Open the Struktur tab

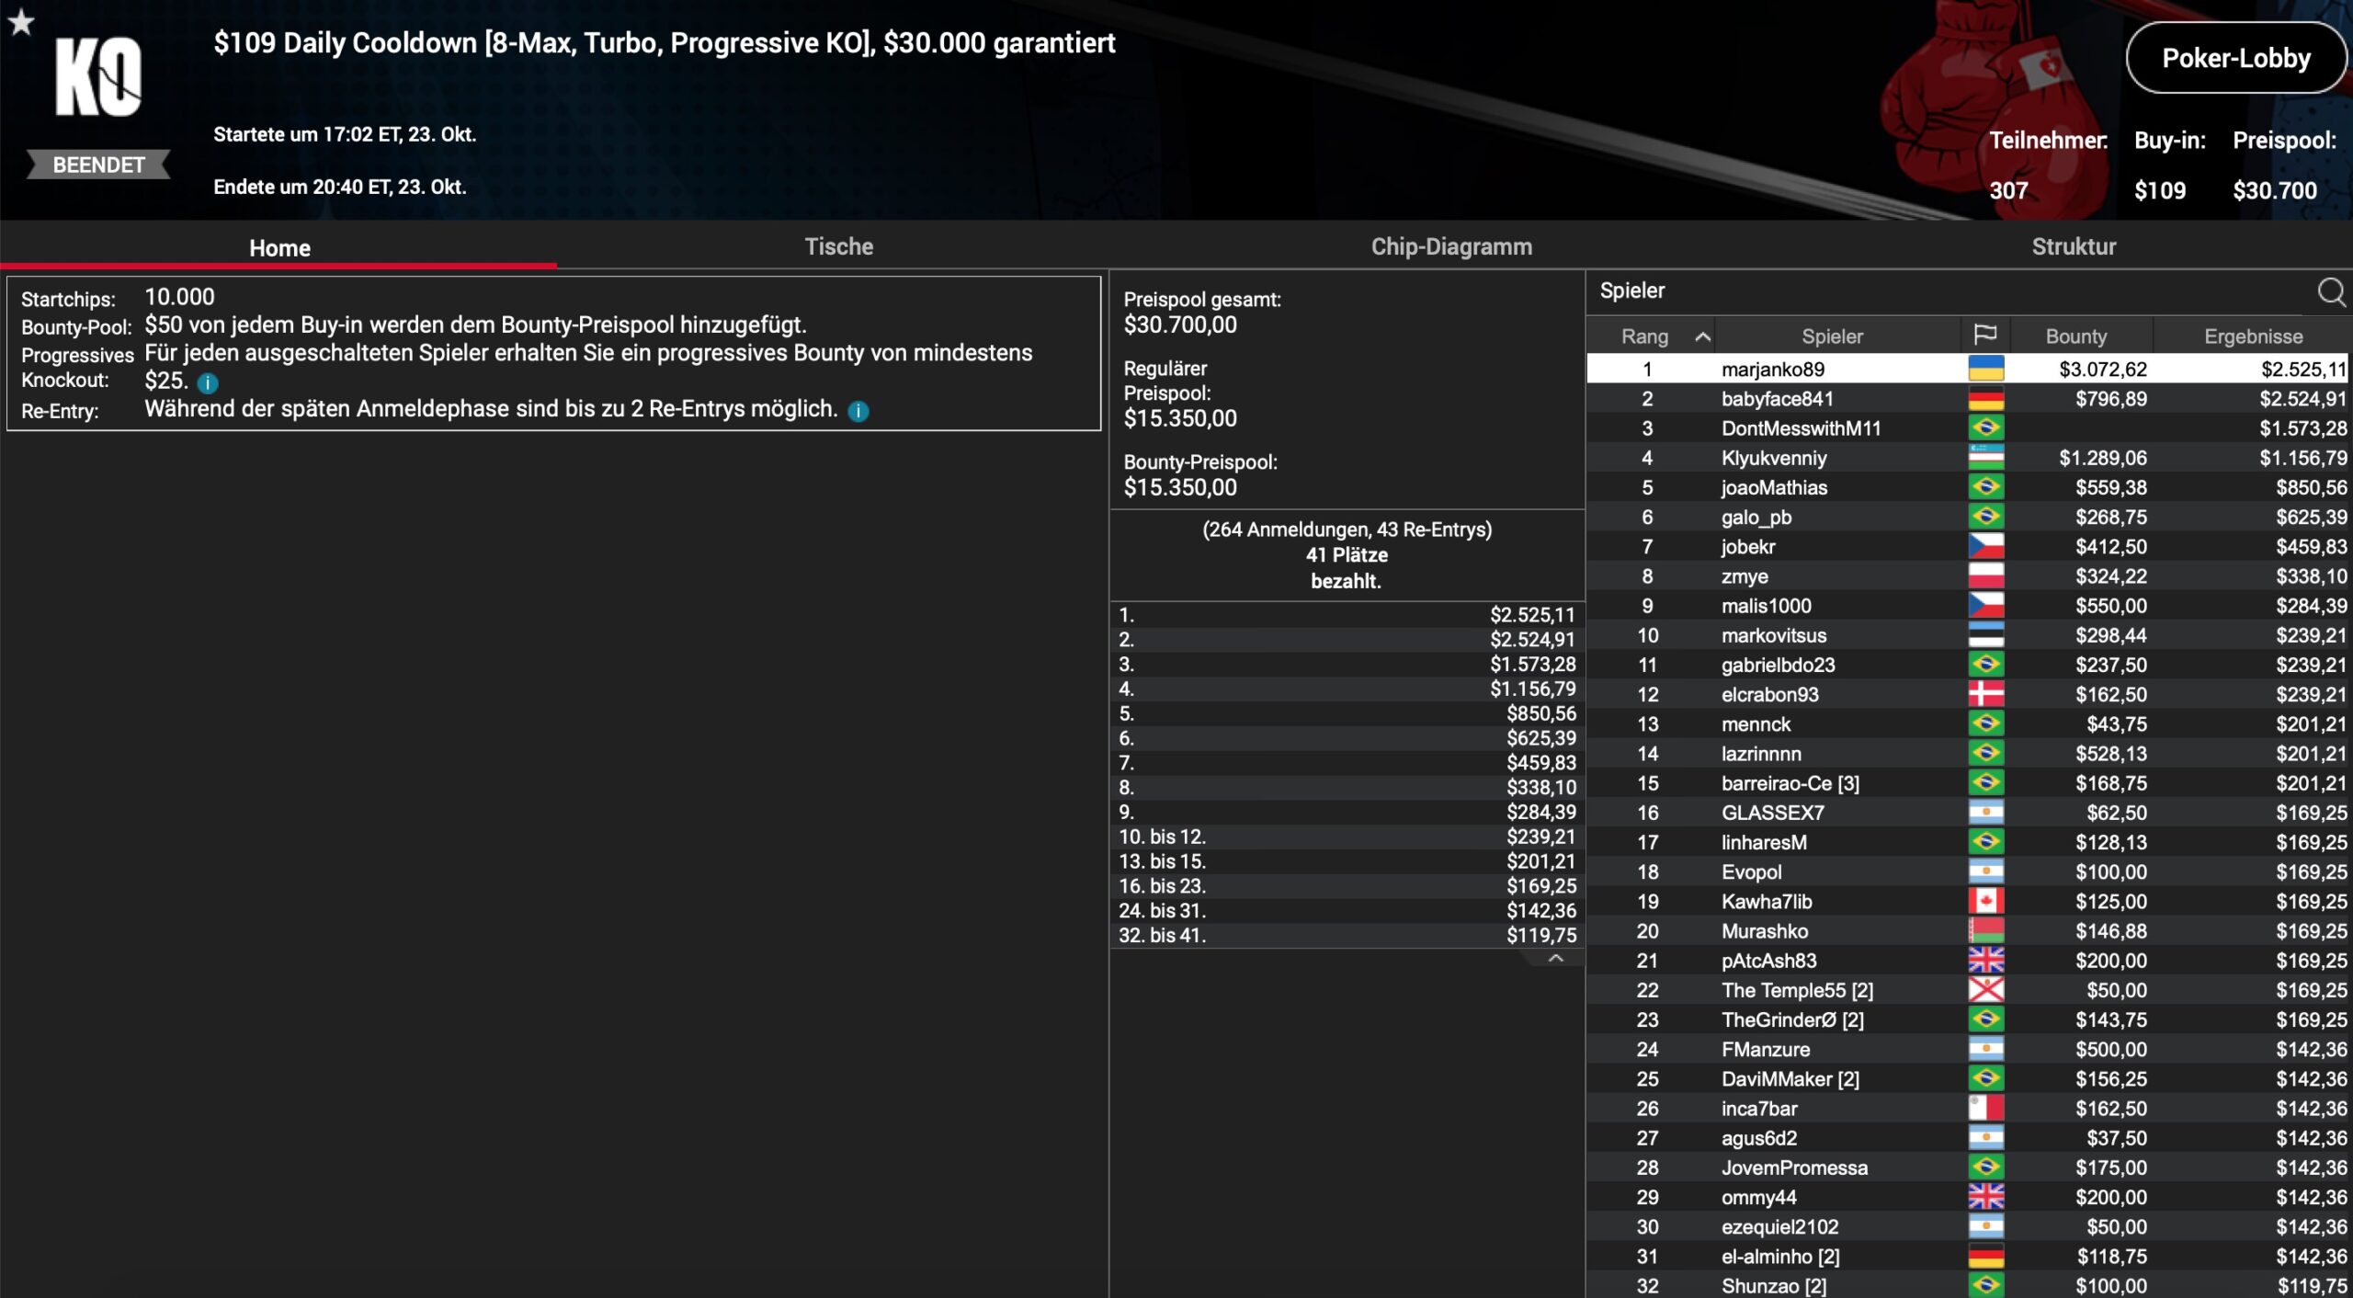[x=2074, y=246]
